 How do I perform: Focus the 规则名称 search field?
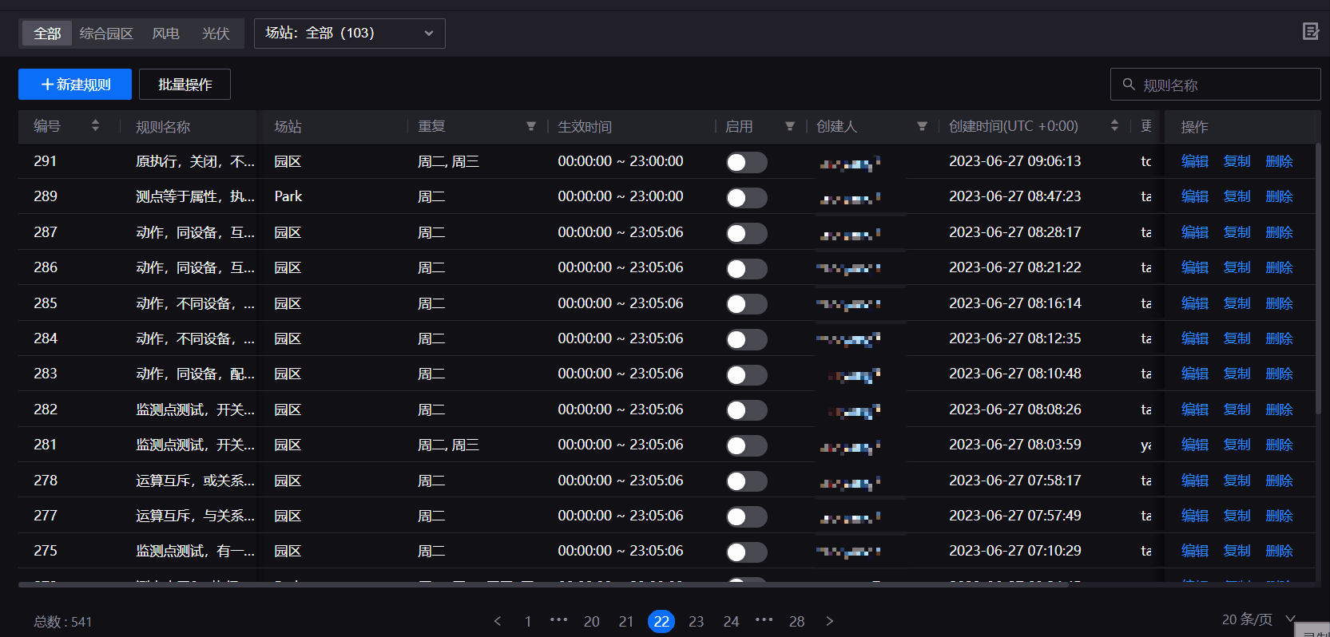point(1222,85)
